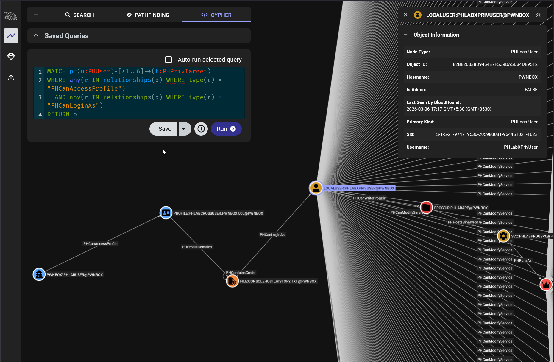The height and width of the screenshot is (362, 554).
Task: Click the red crown target node
Action: [546, 285]
